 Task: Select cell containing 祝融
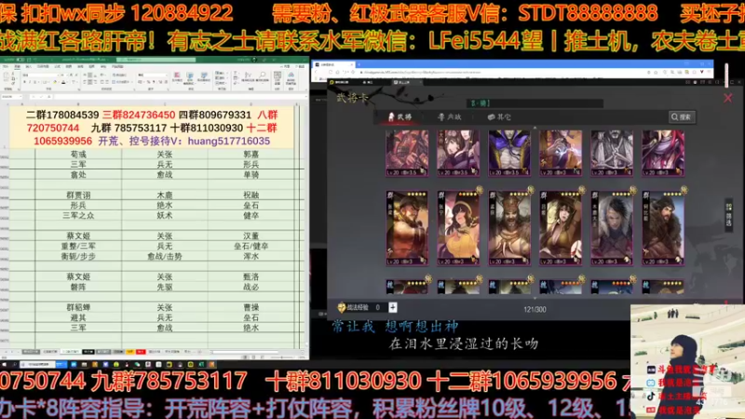(x=251, y=196)
